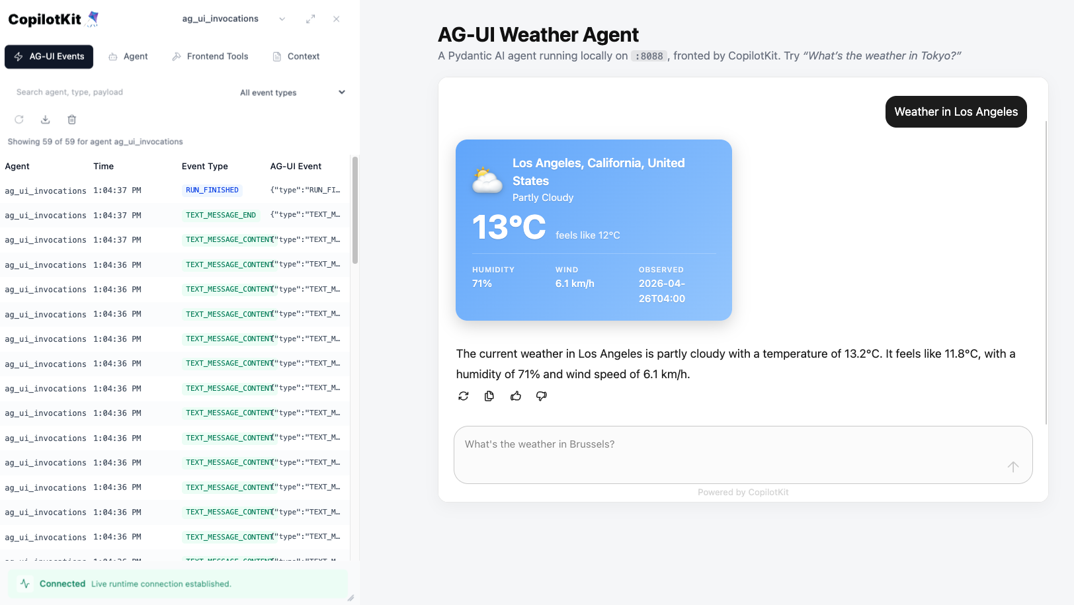Image resolution: width=1074 pixels, height=605 pixels.
Task: Click the send message arrow
Action: (1012, 467)
